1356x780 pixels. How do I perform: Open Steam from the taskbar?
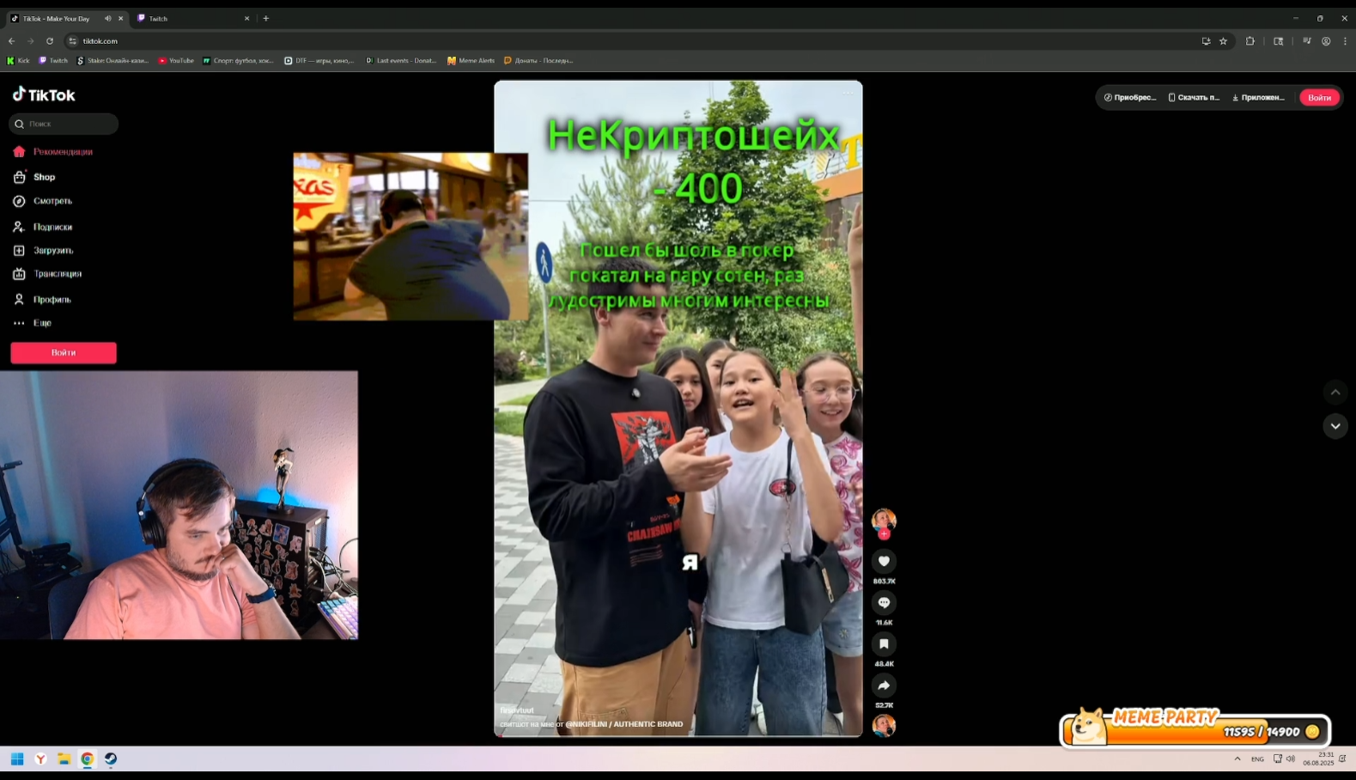click(x=111, y=759)
